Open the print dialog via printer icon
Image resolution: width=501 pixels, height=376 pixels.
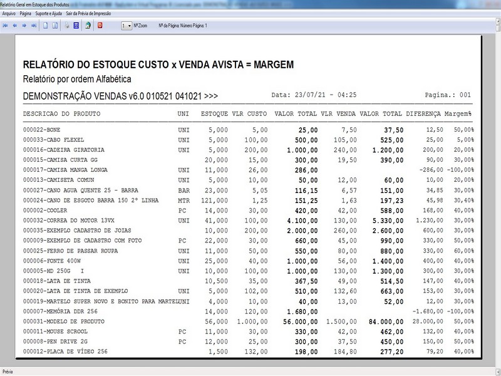66,26
